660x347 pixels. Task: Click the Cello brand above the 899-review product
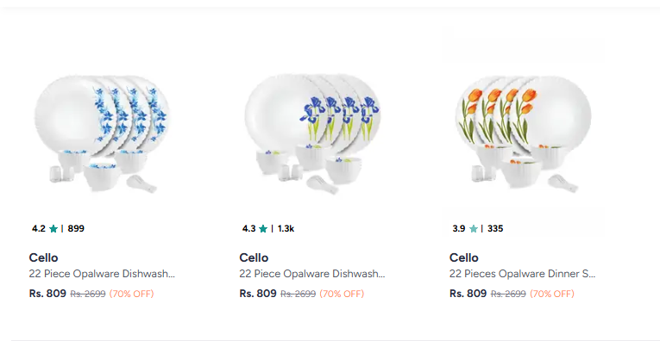click(x=43, y=257)
